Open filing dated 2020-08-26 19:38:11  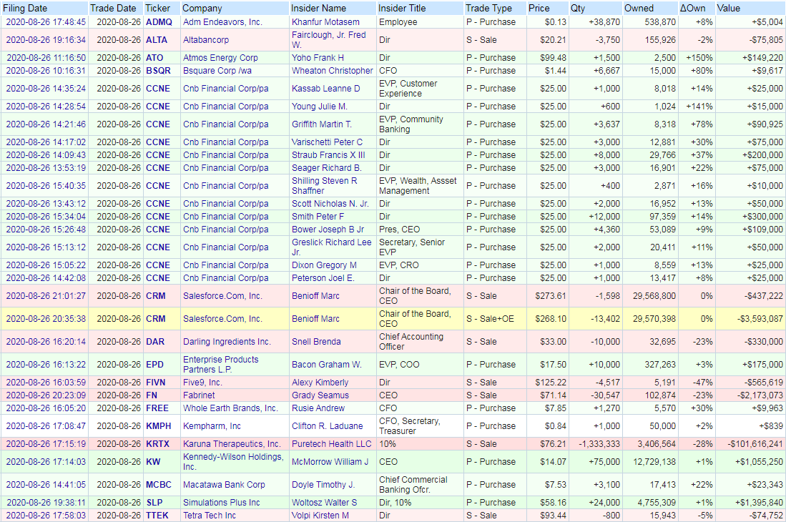coord(46,503)
